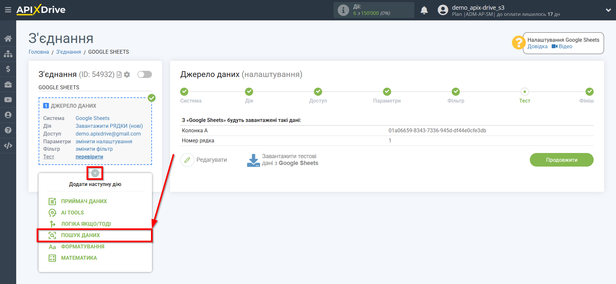616x284 pixels.
Task: Click the download test data icon
Action: 253,160
